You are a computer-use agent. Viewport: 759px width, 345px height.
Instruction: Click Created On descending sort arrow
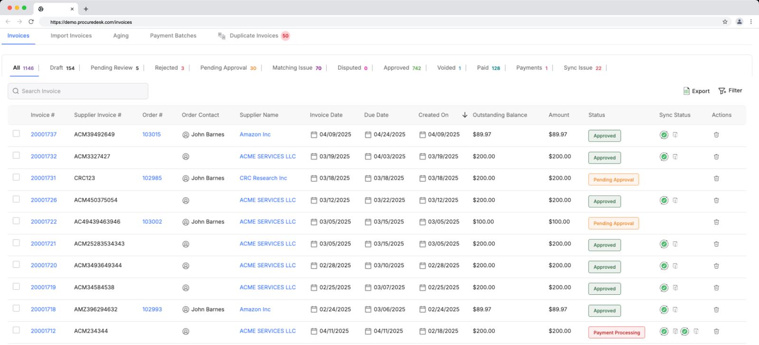[465, 115]
